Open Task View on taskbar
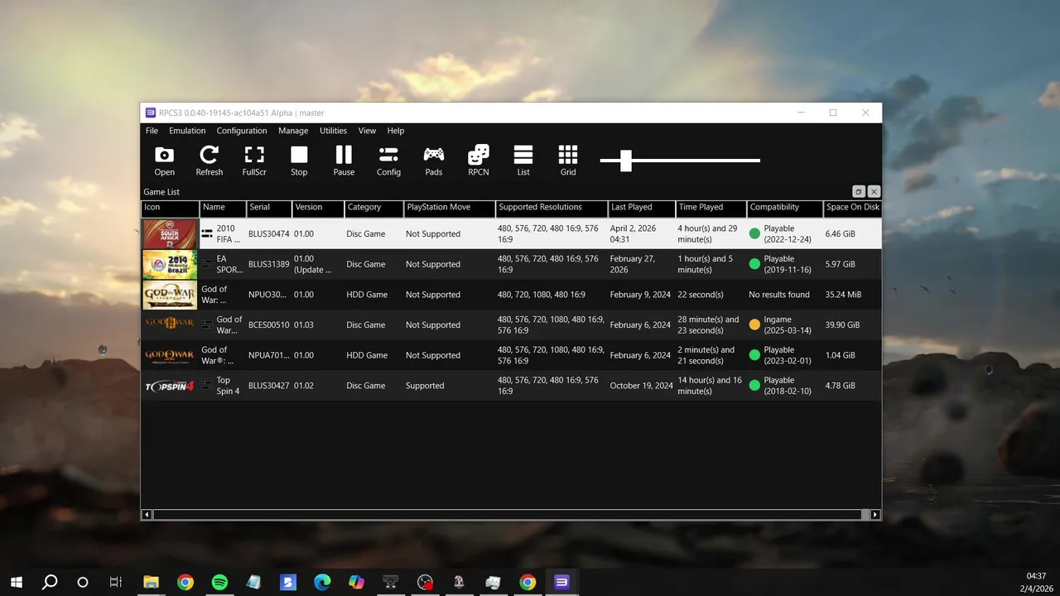The image size is (1060, 596). (x=116, y=582)
